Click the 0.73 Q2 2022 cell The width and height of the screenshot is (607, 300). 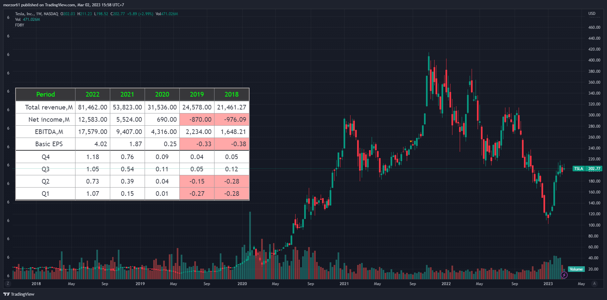[x=93, y=181]
